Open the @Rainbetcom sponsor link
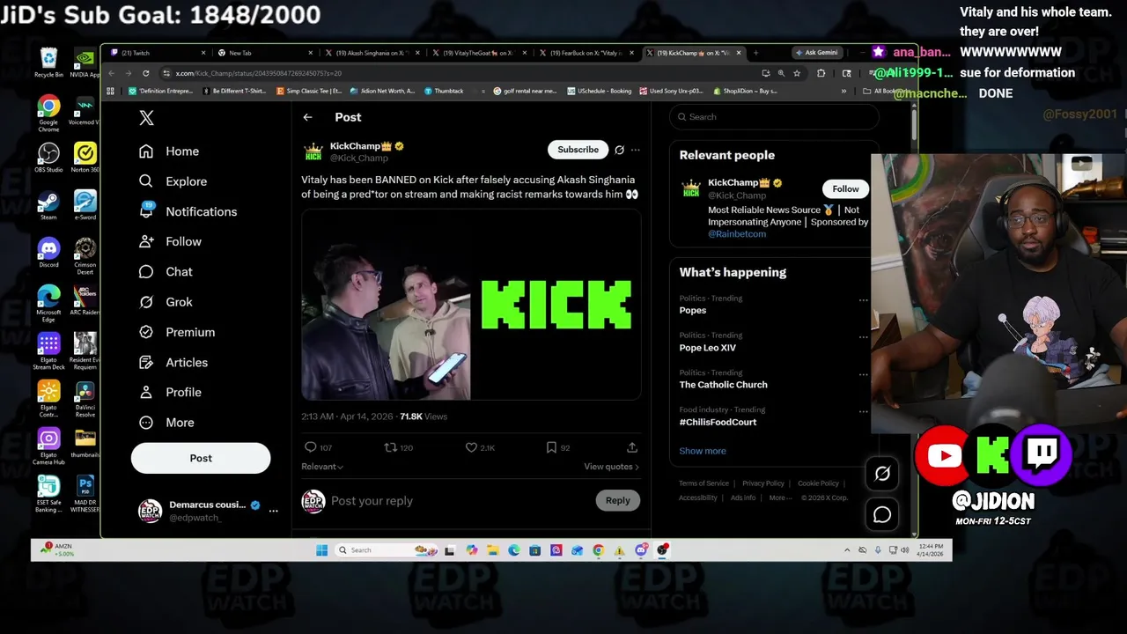This screenshot has width=1127, height=634. tap(737, 234)
